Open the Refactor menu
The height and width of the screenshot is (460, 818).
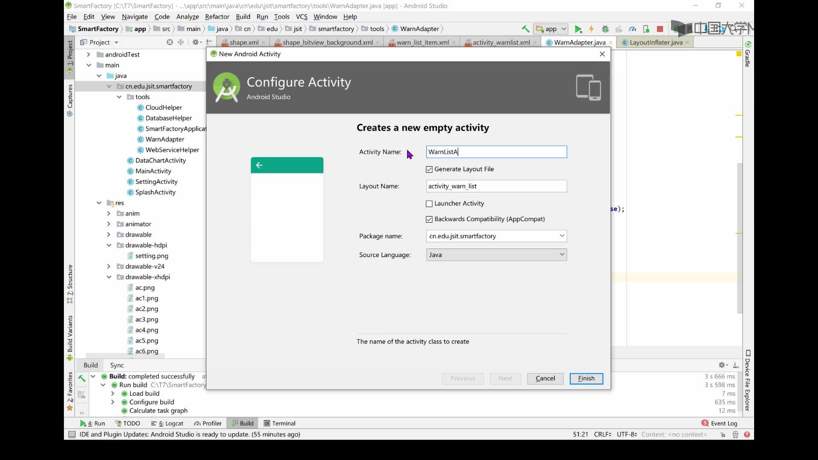coord(217,17)
